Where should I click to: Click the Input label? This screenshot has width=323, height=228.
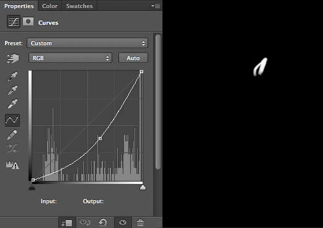point(49,201)
